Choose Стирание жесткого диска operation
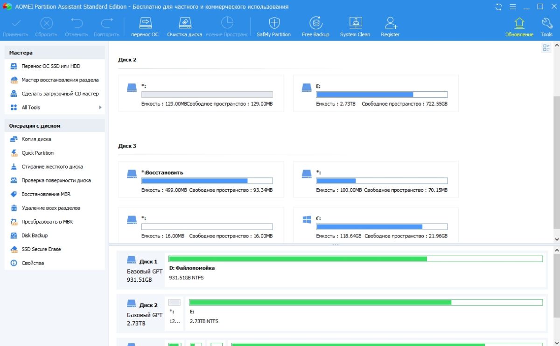This screenshot has width=560, height=346. [52, 167]
